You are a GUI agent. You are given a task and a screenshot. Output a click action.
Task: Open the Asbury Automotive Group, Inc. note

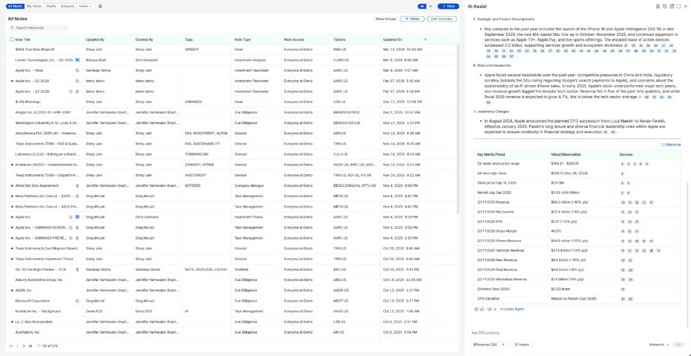[39, 280]
